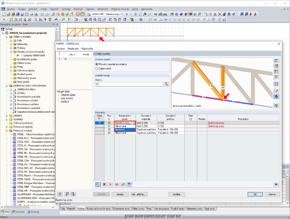Click the double red arrow icon below table
This screenshot has height=219, width=290.
point(117,184)
